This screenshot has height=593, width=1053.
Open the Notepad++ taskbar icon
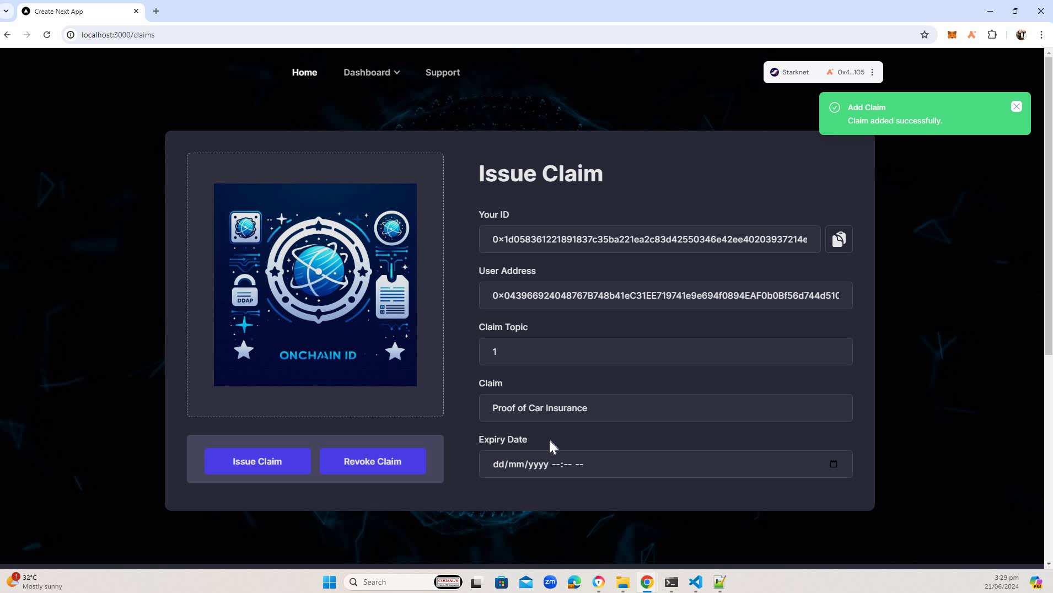[x=719, y=582]
